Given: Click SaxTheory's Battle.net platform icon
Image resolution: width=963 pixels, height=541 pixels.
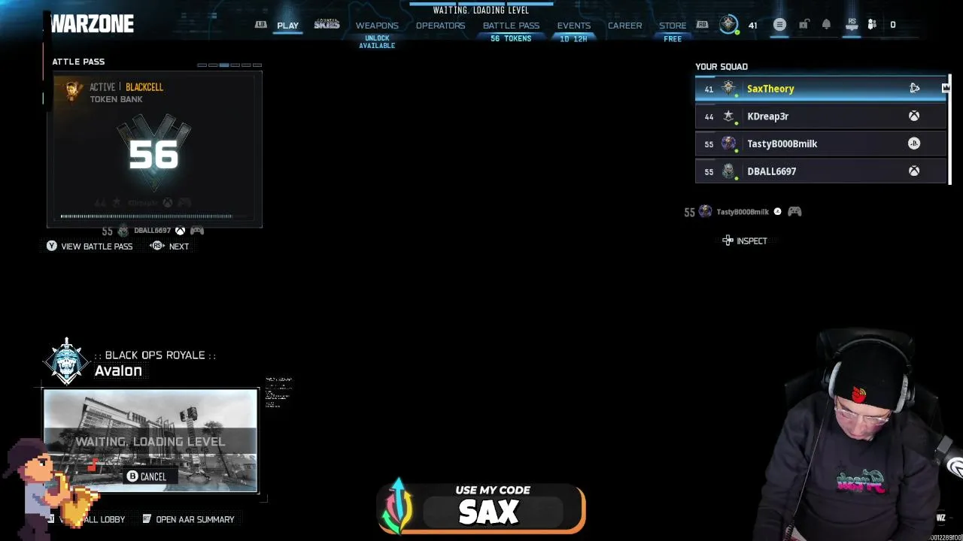Looking at the screenshot, I should tap(914, 89).
